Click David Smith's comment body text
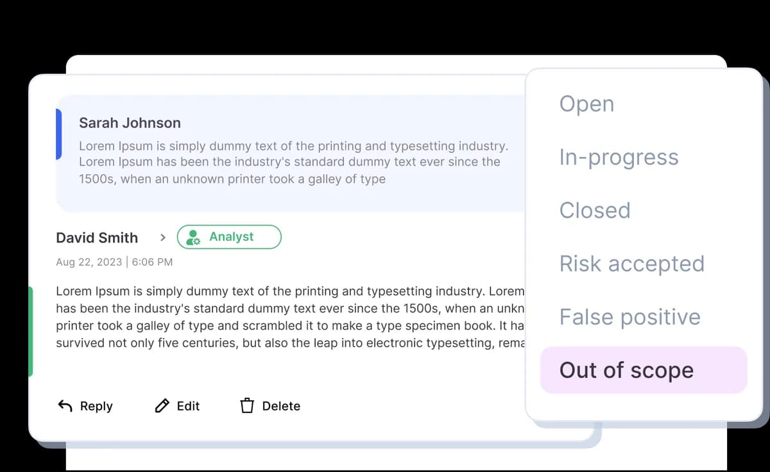 pyautogui.click(x=290, y=317)
